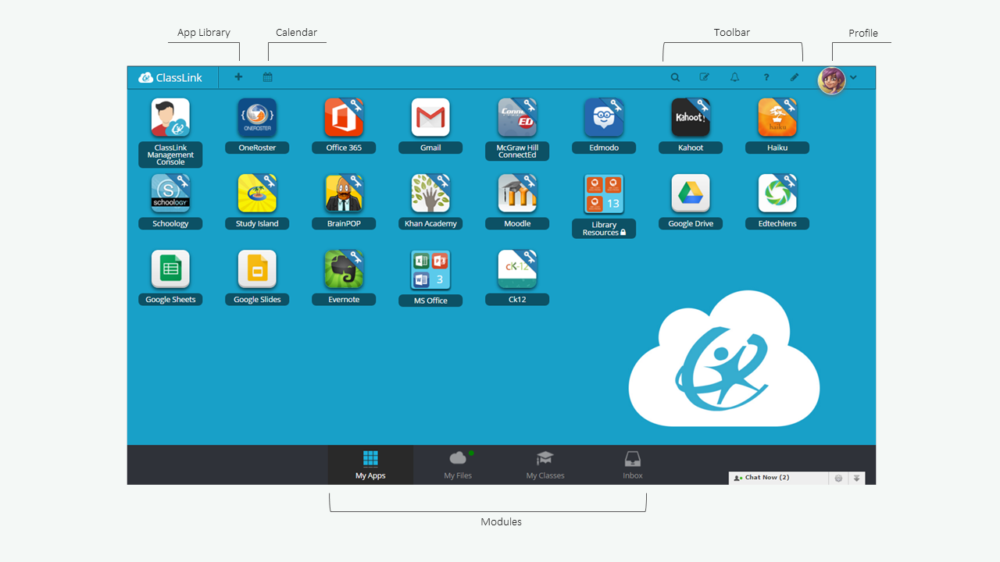Open the Haiku app
The width and height of the screenshot is (1000, 562).
pyautogui.click(x=777, y=117)
